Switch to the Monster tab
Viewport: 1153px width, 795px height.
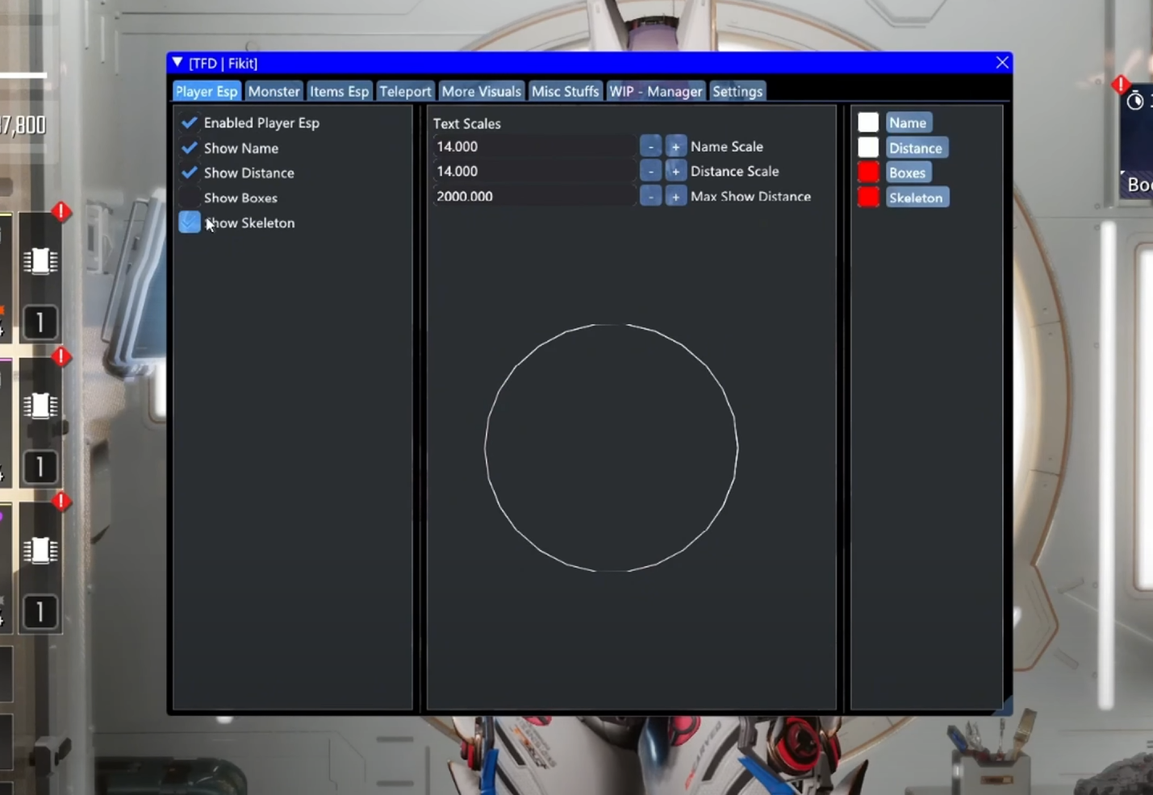click(274, 91)
